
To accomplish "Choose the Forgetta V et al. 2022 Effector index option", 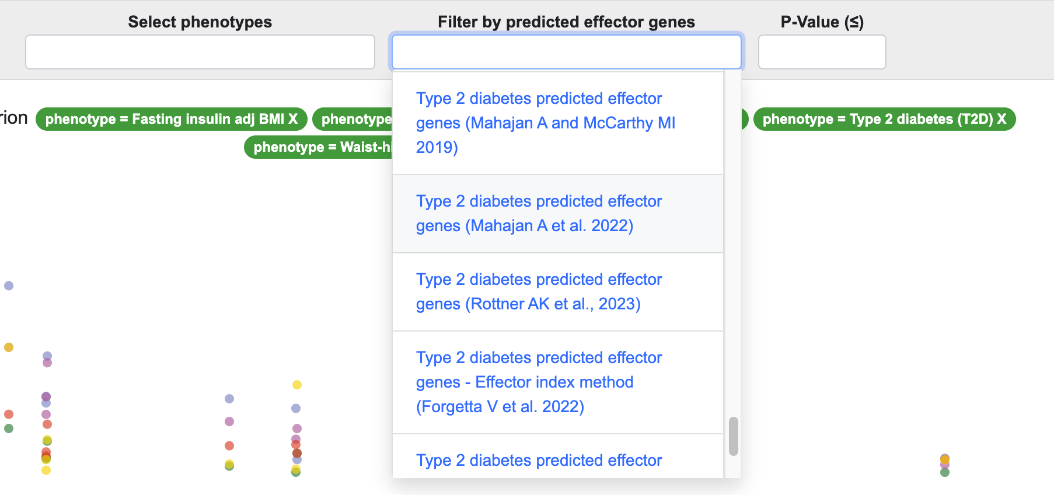I will (539, 382).
